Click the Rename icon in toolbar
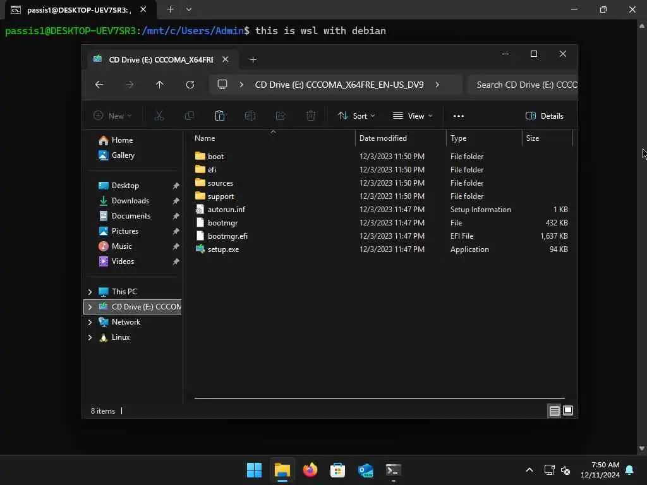 coord(250,116)
